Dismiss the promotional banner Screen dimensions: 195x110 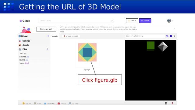174,29
